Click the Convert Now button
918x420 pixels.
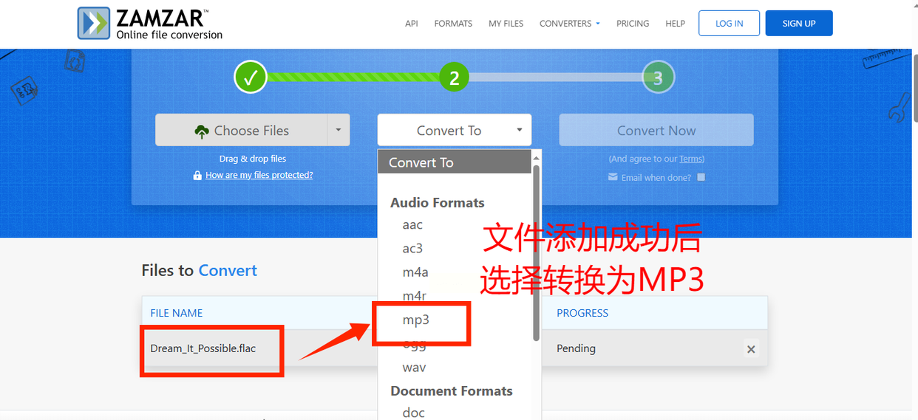[x=656, y=130]
